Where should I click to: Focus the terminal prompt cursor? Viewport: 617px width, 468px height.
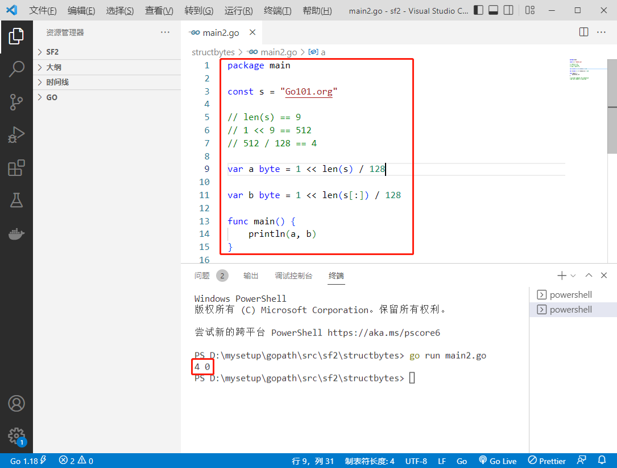click(412, 378)
